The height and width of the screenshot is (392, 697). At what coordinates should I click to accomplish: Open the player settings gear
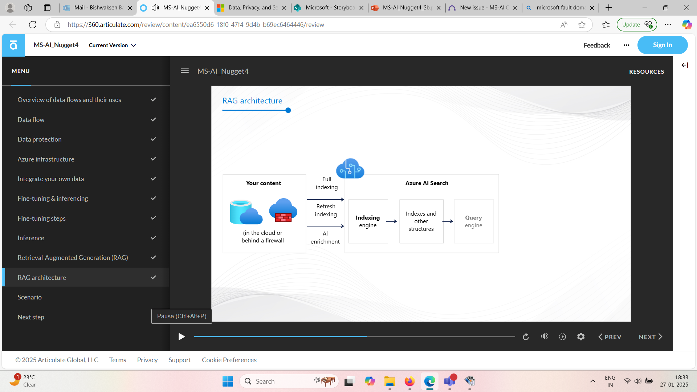[x=581, y=337]
